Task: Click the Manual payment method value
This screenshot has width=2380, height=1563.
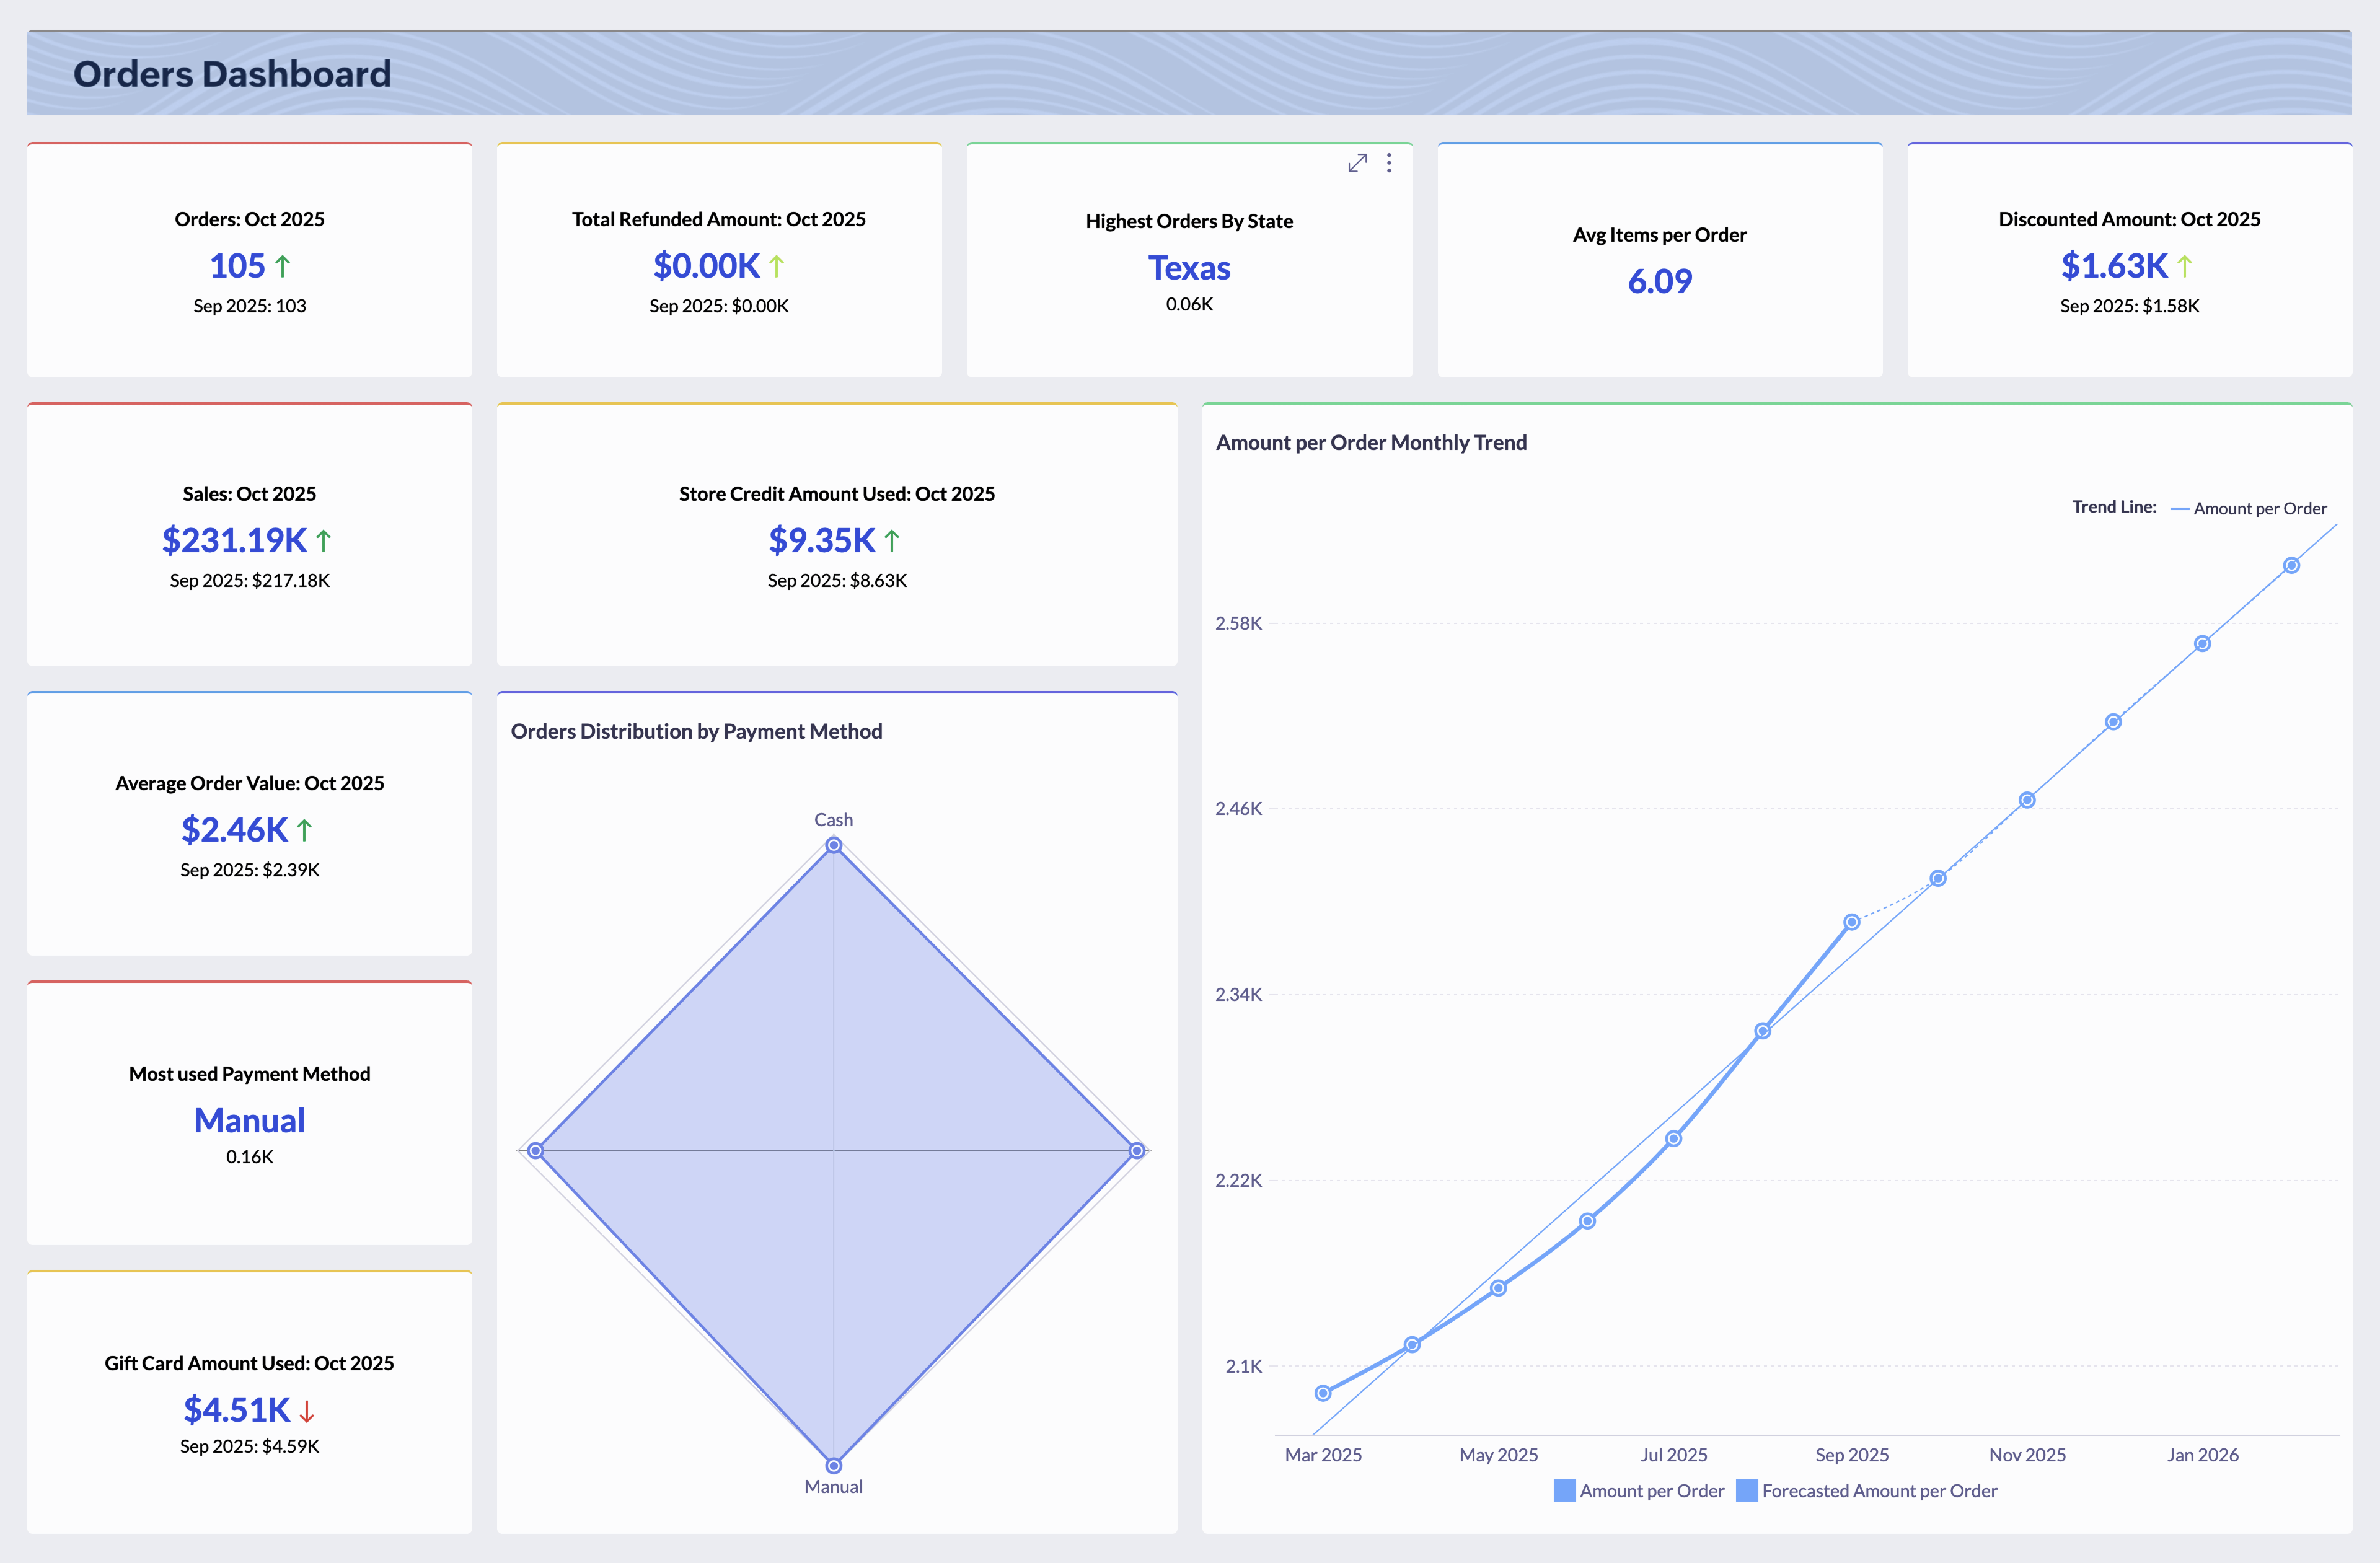Action: click(x=249, y=1120)
